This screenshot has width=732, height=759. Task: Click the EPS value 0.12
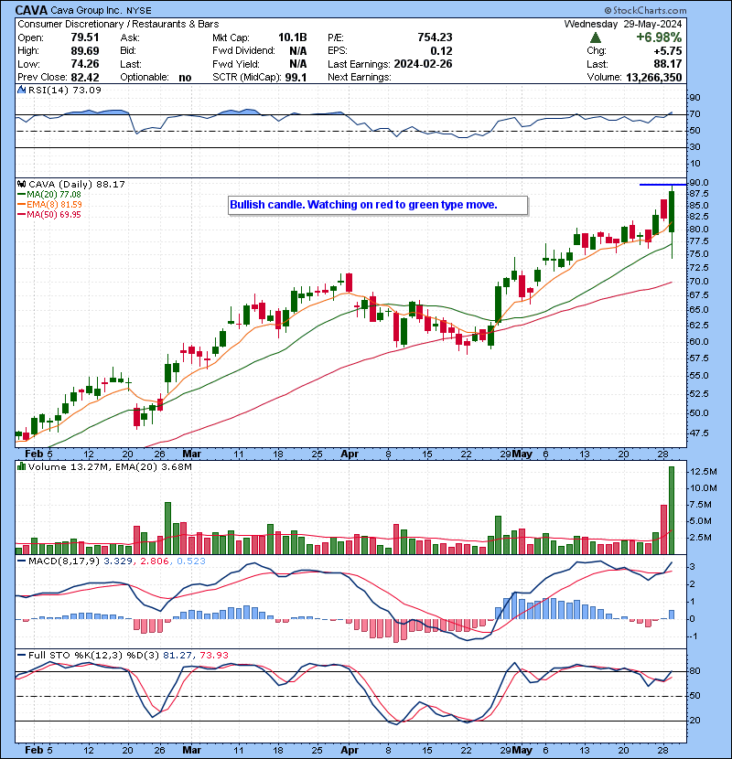click(x=441, y=51)
